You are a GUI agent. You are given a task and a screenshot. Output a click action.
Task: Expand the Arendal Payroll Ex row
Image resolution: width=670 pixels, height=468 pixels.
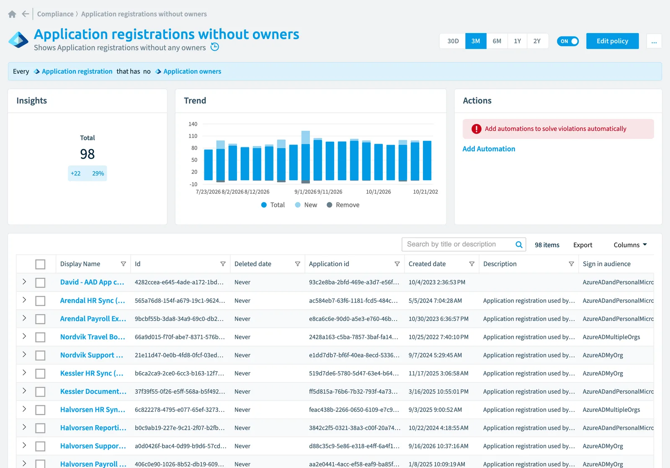click(24, 318)
